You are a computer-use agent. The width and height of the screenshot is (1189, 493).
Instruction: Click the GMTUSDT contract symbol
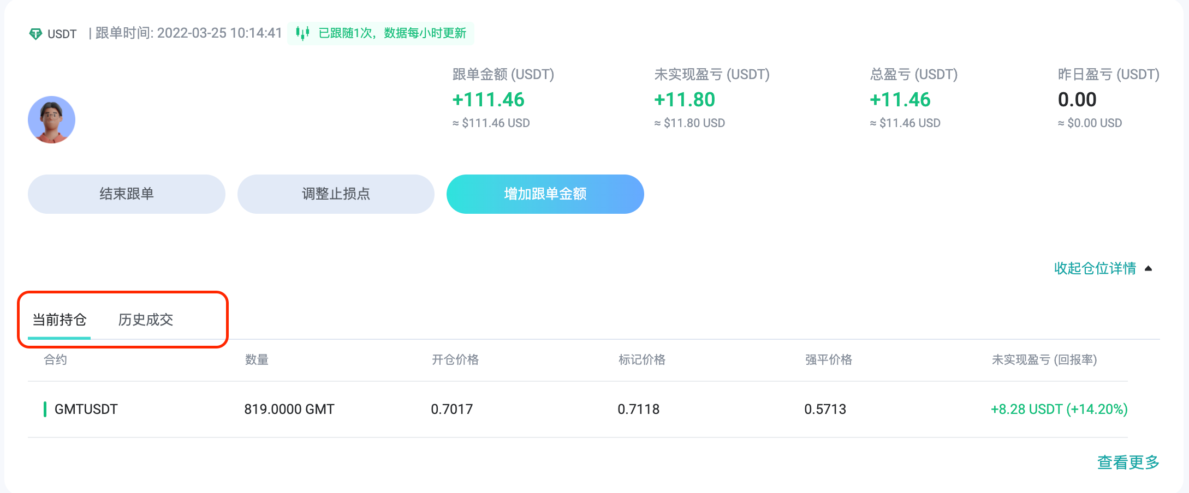click(x=86, y=409)
